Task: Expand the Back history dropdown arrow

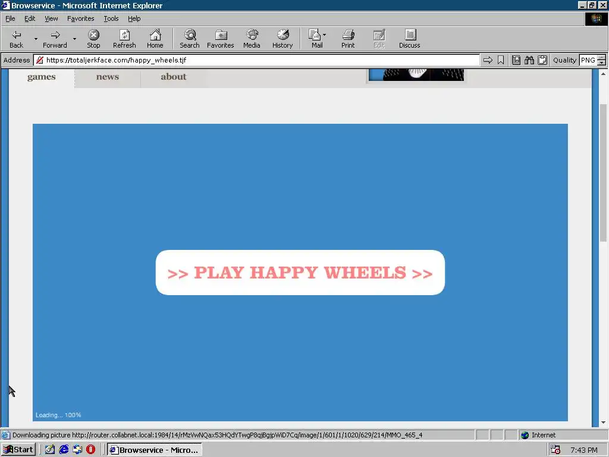Action: pyautogui.click(x=36, y=39)
